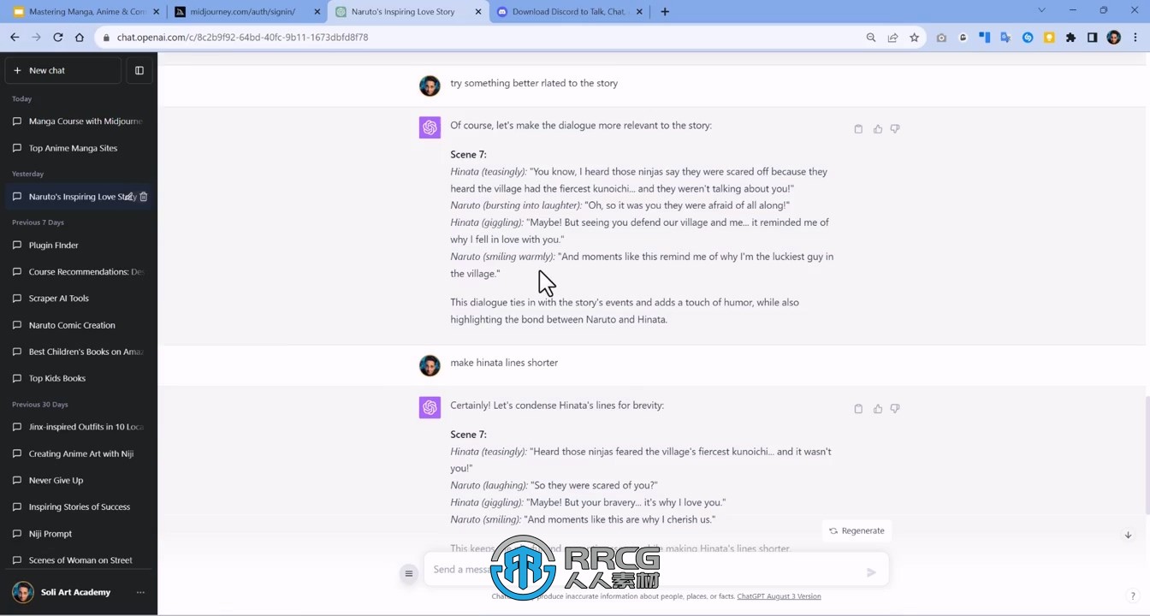This screenshot has height=616, width=1150.
Task: Delete Naruto's Inspiring Love Story chat
Action: (144, 197)
